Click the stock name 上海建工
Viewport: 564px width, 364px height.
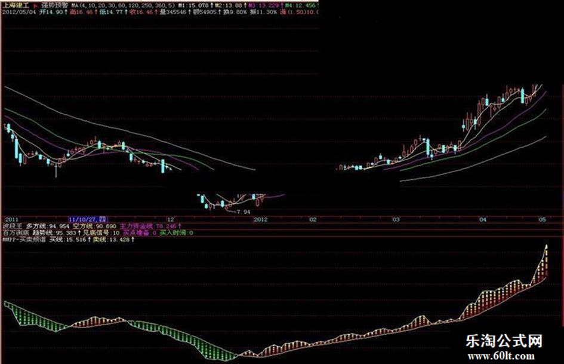(x=16, y=6)
